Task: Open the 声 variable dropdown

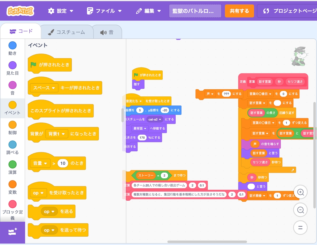Action: (210, 94)
